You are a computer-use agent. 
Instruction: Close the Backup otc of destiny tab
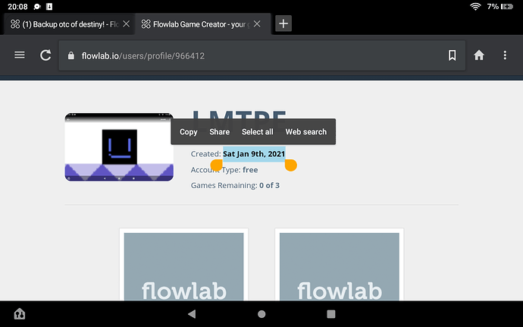(x=126, y=24)
